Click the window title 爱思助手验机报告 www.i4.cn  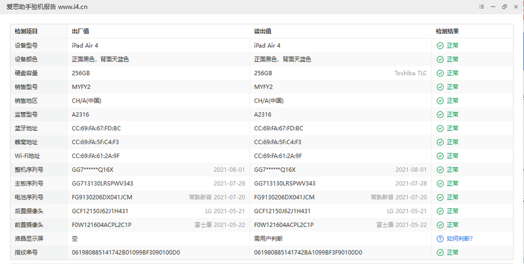(47, 6)
